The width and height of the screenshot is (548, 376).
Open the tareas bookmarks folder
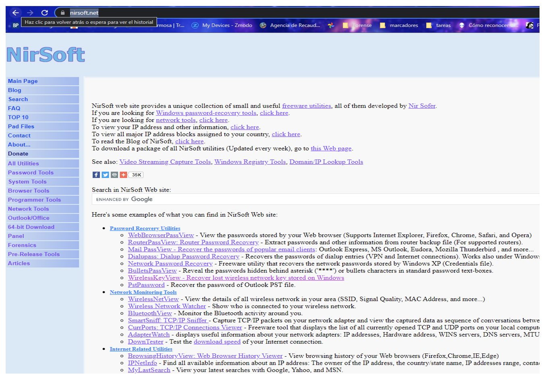pyautogui.click(x=438, y=25)
